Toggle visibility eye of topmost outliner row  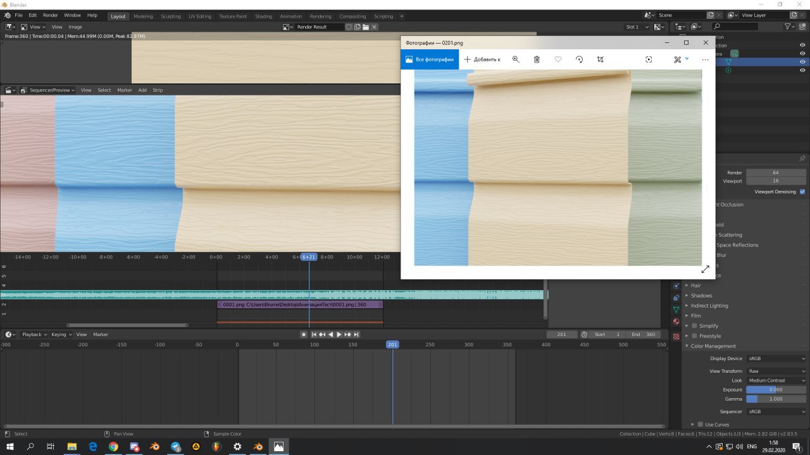click(802, 45)
